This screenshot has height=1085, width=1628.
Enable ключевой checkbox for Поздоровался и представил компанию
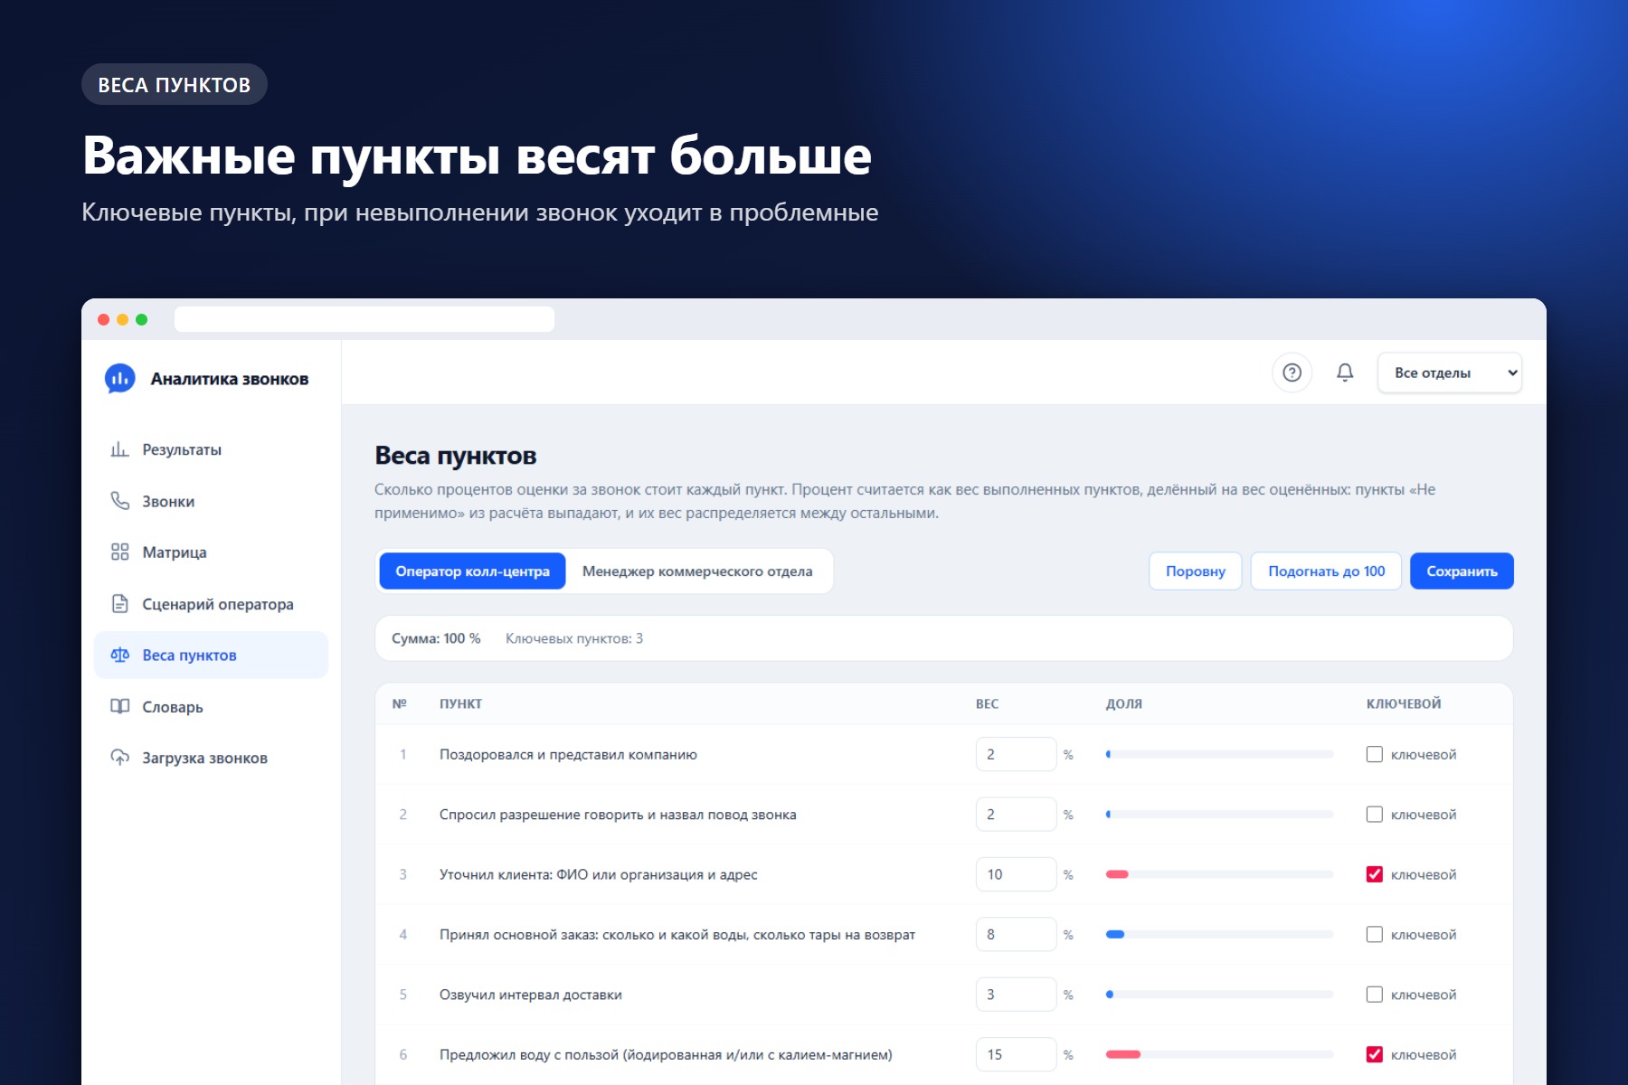(x=1374, y=754)
